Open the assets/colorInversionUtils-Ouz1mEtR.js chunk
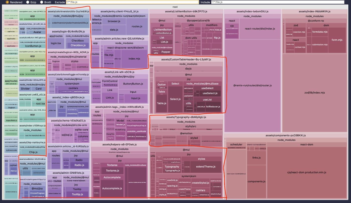The height and width of the screenshot is (203, 351). coord(68,11)
